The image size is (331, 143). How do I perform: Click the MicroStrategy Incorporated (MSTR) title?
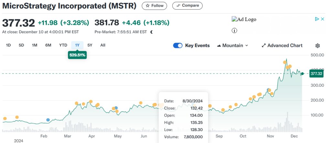click(x=69, y=6)
